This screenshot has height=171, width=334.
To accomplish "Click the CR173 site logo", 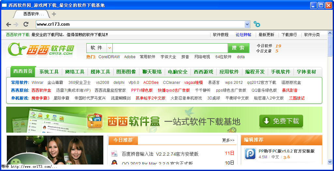I will 41,50.
